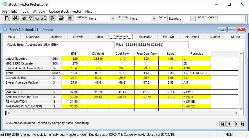
Task: Click the PE VALUATION value 31.50
Action: [x=74, y=102]
